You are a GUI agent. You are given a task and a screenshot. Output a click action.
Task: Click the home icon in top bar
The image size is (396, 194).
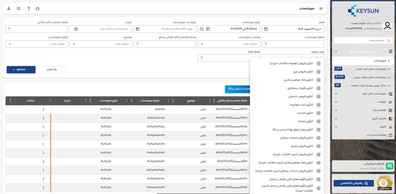coord(38,8)
